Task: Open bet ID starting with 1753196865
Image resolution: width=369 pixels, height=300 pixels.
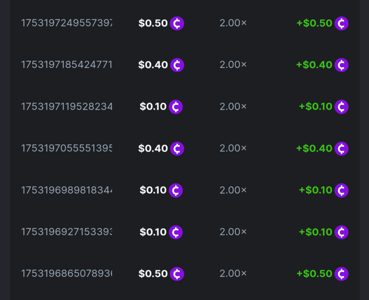Action: [x=66, y=274]
